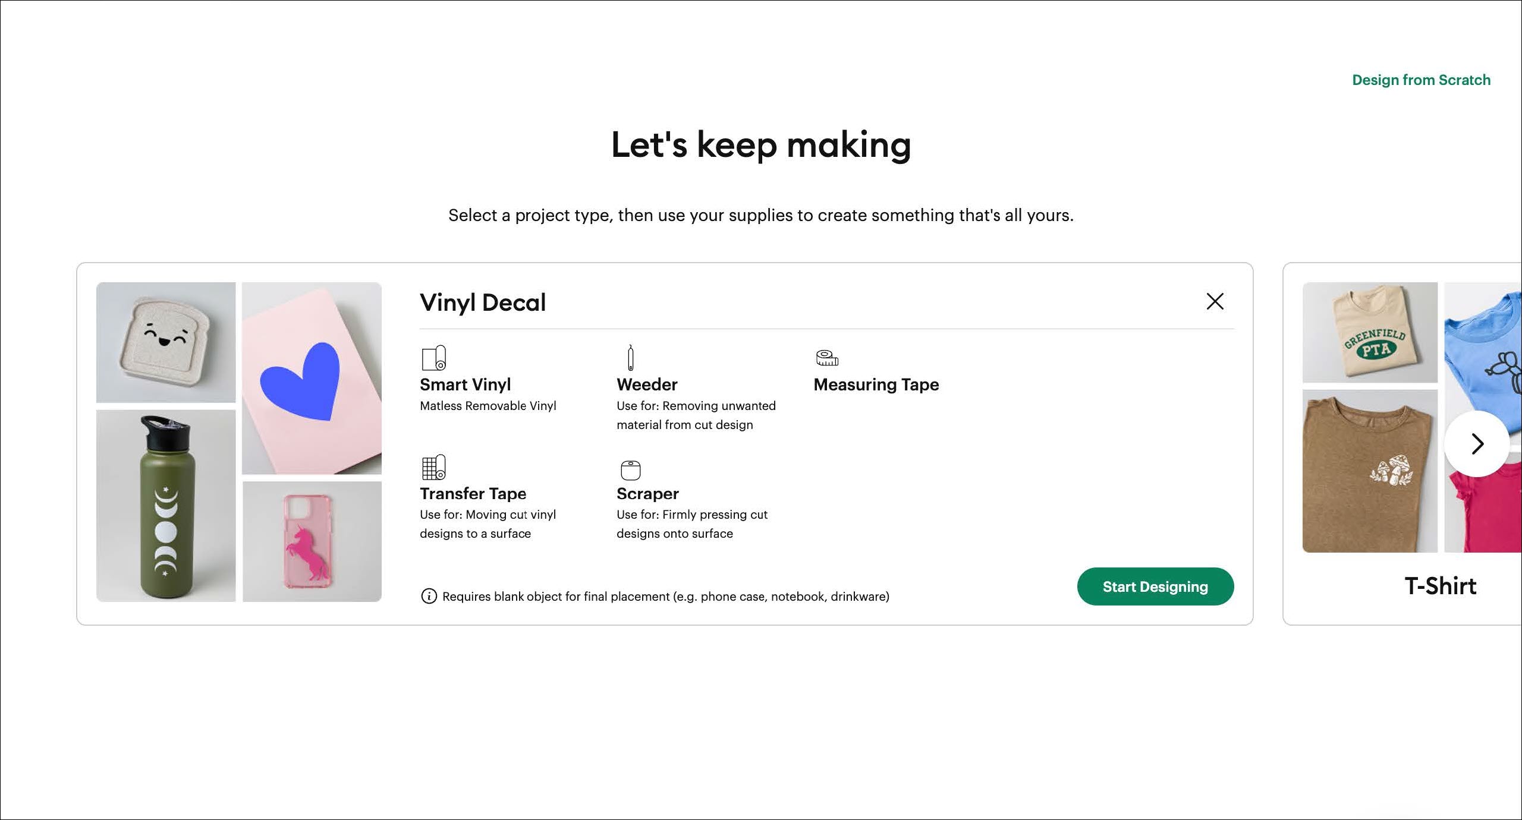Viewport: 1522px width, 820px height.
Task: Close the Vinyl Decal card
Action: (1215, 301)
